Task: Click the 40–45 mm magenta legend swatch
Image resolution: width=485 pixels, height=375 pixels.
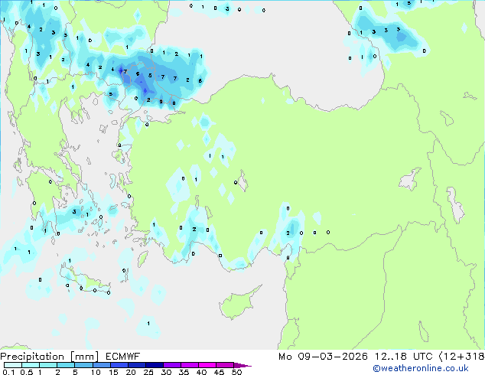Action: pyautogui.click(x=207, y=365)
